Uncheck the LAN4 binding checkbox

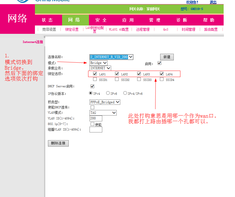tap(162, 73)
